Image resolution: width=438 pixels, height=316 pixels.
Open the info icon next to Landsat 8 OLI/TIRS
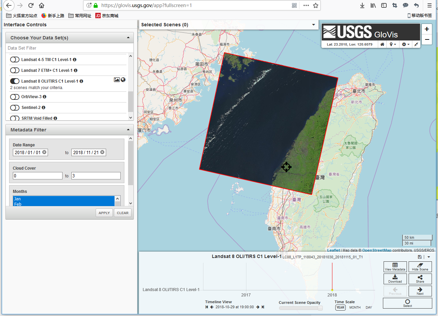pyautogui.click(x=81, y=81)
